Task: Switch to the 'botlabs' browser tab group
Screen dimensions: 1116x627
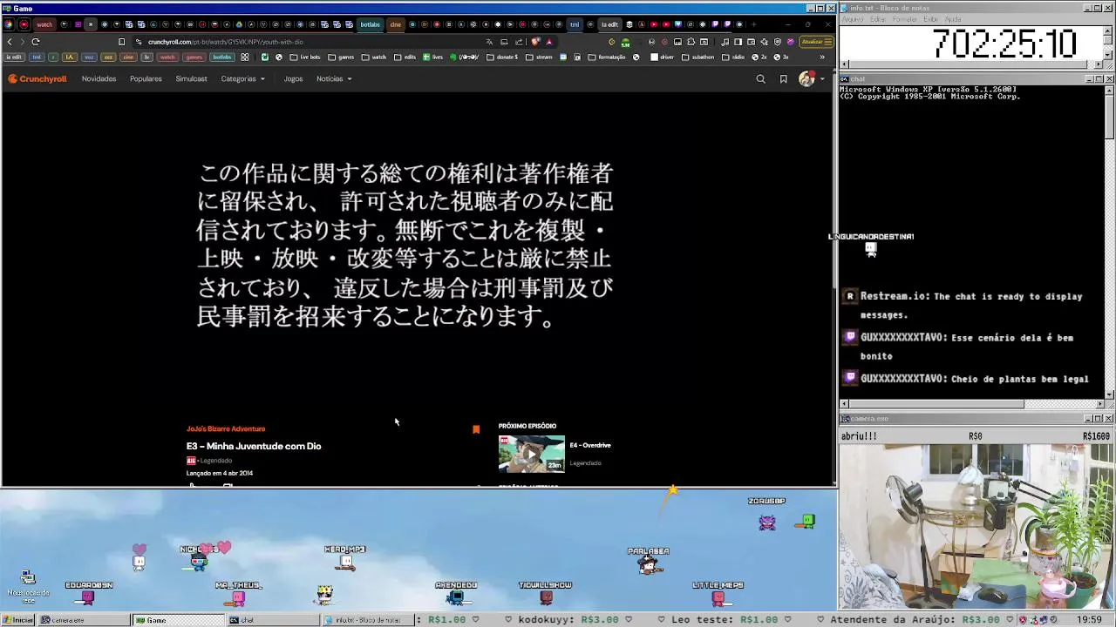Action: pos(371,24)
